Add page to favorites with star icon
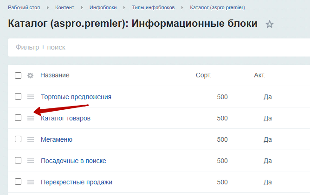This screenshot has width=310, height=195. [x=269, y=24]
